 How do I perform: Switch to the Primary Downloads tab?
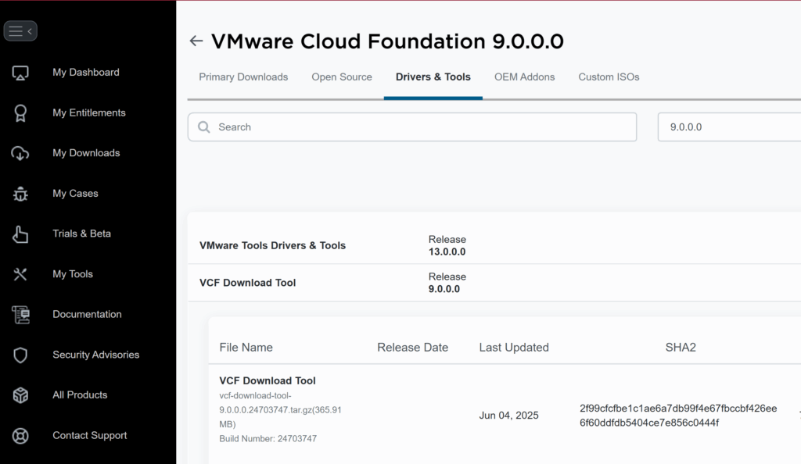click(x=243, y=77)
